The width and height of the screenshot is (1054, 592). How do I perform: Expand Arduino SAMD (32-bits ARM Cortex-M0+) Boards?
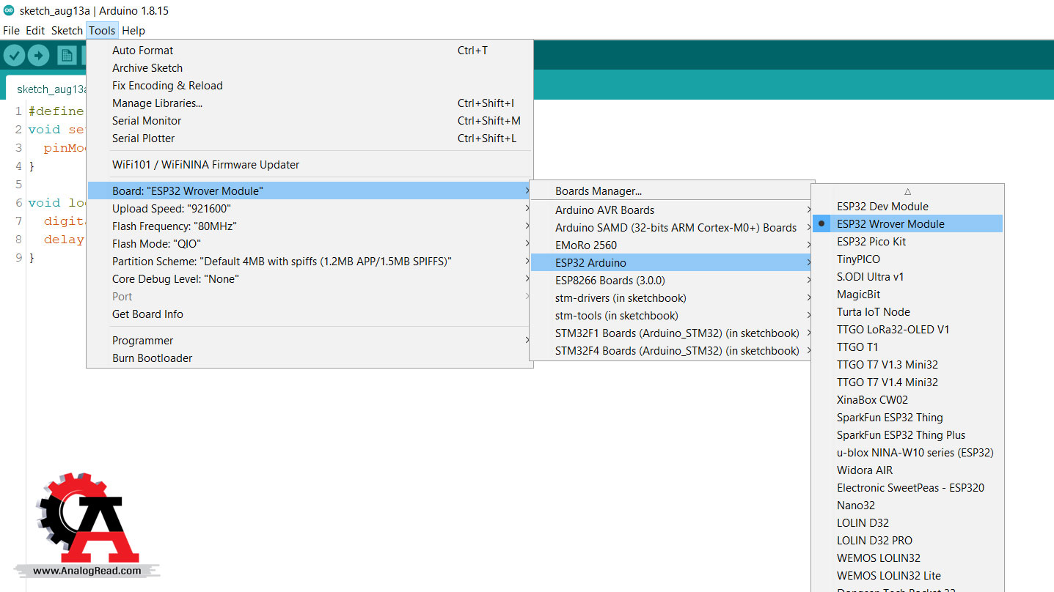click(672, 228)
